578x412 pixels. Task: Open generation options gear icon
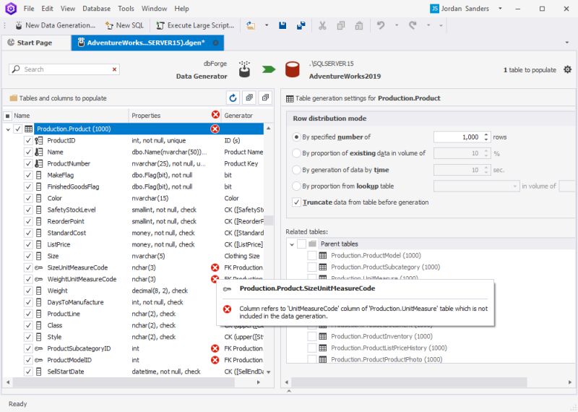pyautogui.click(x=567, y=69)
